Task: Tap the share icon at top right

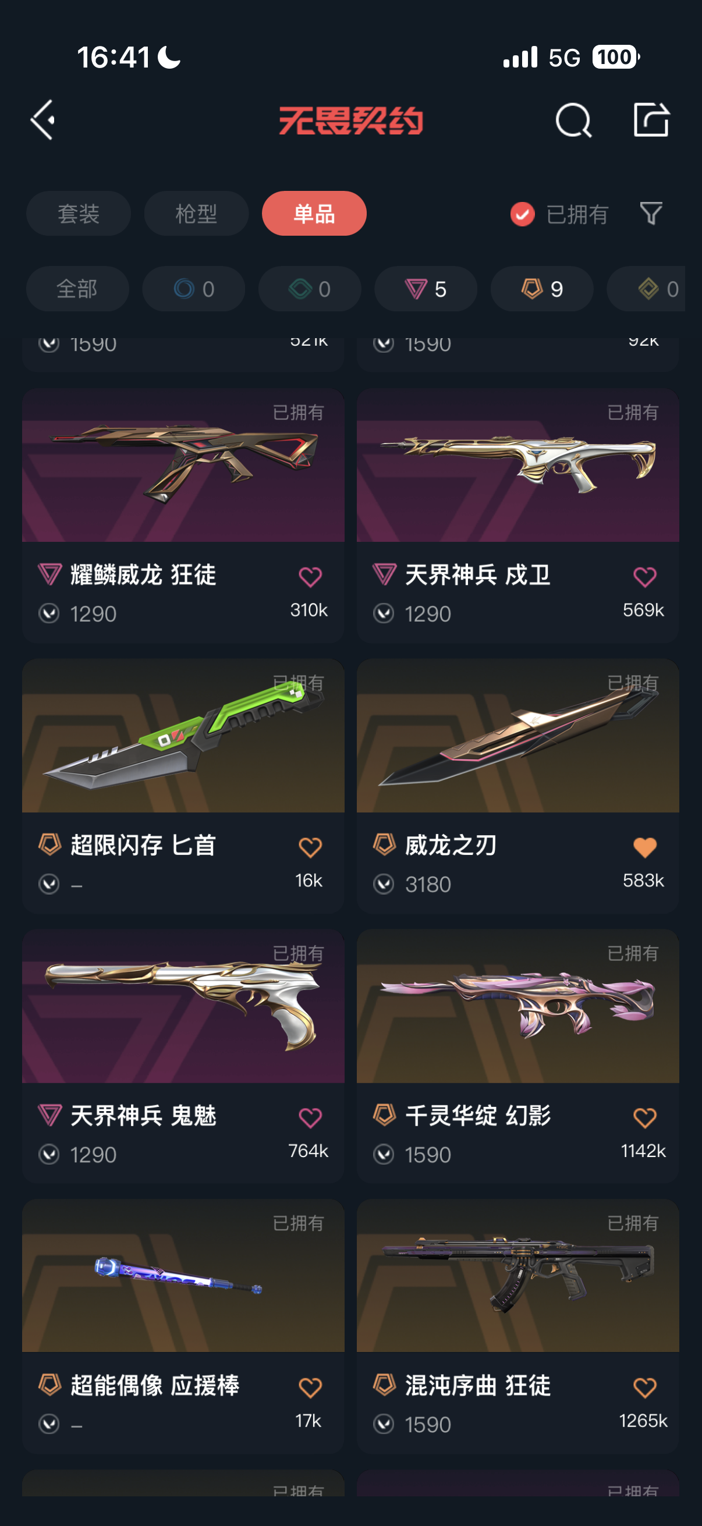Action: 651,120
